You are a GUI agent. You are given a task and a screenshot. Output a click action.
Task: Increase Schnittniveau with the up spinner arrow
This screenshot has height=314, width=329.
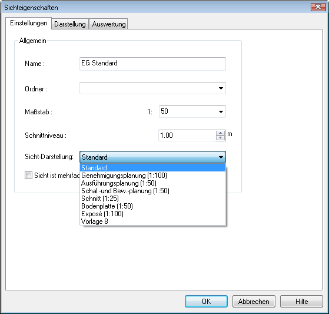pos(220,133)
